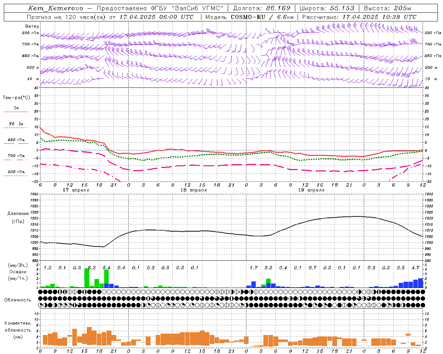
Task: Click the dashed line sample under 'Td 2м'
Action: click(15, 128)
